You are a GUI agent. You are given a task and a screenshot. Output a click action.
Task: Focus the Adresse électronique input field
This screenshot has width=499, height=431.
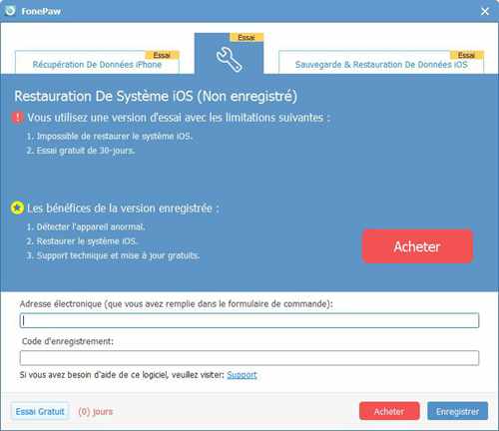(x=249, y=320)
